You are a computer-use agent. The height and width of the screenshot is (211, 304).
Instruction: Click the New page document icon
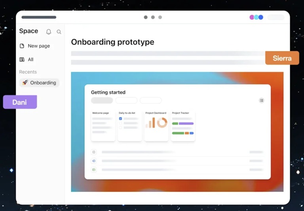22,46
